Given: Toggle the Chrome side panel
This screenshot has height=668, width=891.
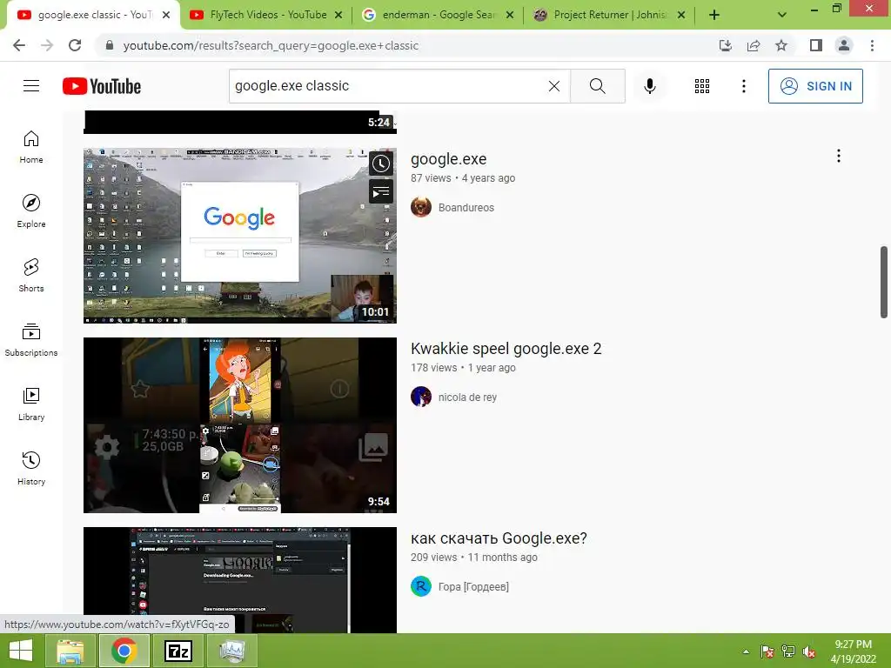Looking at the screenshot, I should click(x=816, y=45).
